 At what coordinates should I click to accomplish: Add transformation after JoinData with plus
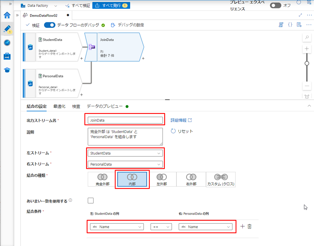pos(143,59)
